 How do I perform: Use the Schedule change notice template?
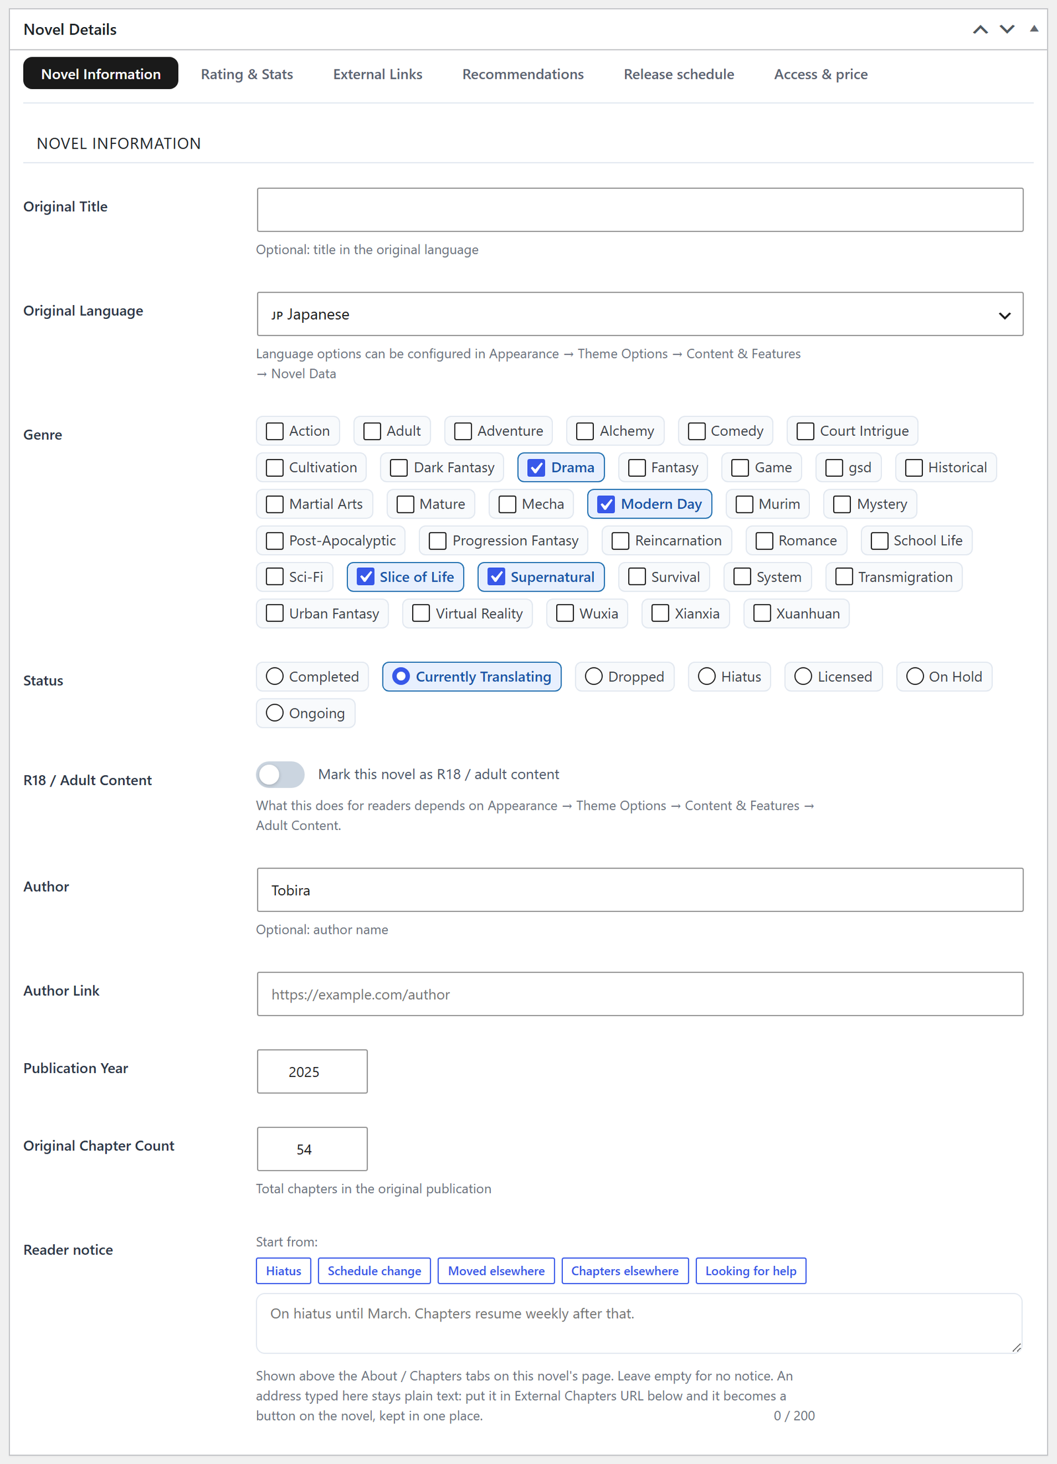point(375,1271)
